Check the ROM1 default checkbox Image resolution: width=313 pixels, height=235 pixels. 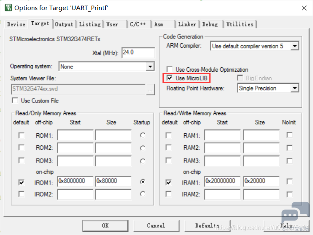pos(21,135)
